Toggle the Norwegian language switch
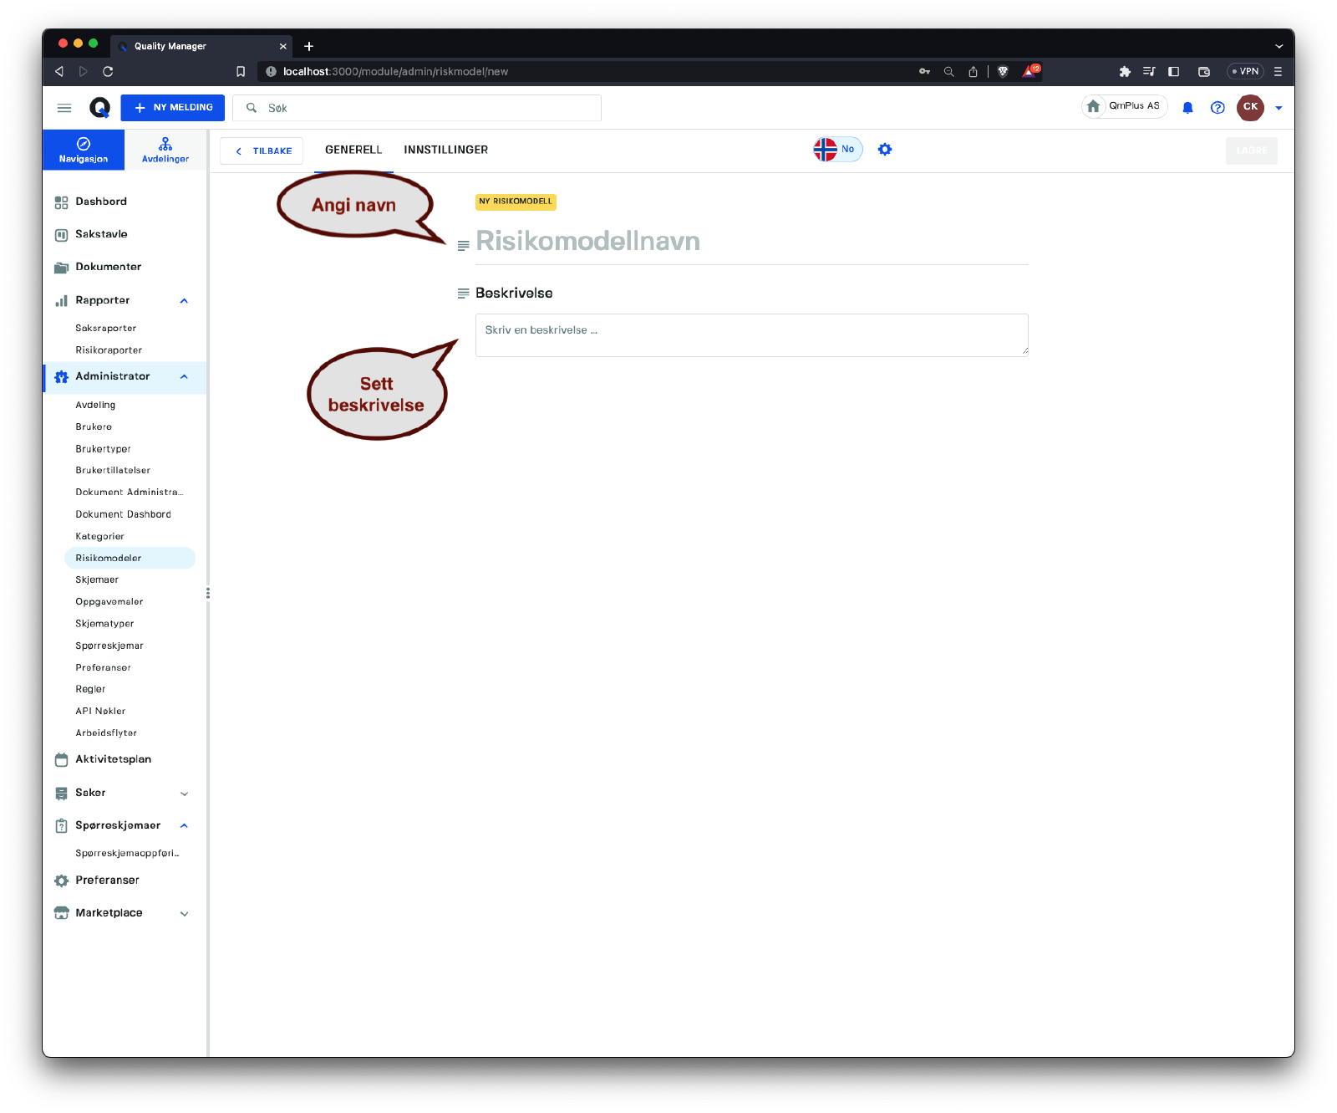This screenshot has height=1113, width=1337. pos(837,150)
